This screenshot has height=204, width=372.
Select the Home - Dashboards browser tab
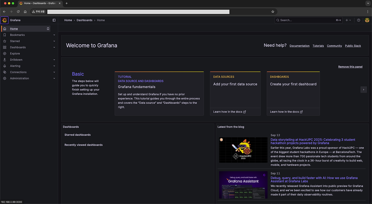[x=40, y=3]
